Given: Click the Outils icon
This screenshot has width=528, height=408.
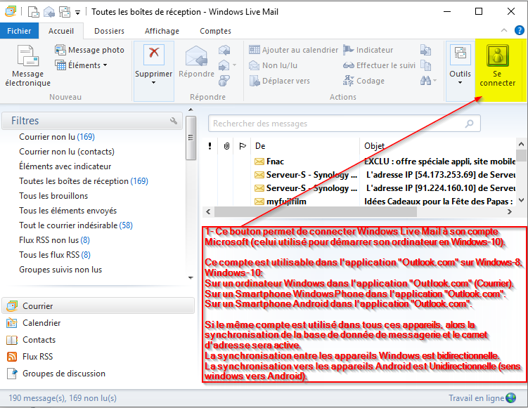Looking at the screenshot, I should (460, 55).
